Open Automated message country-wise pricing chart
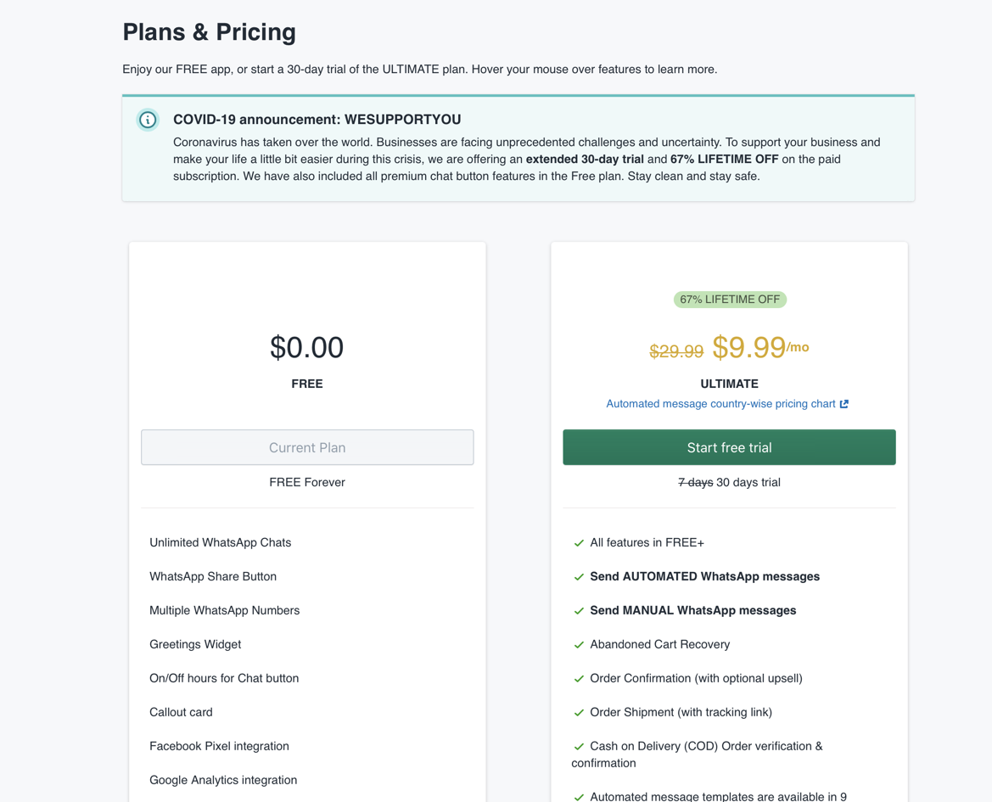 720,404
